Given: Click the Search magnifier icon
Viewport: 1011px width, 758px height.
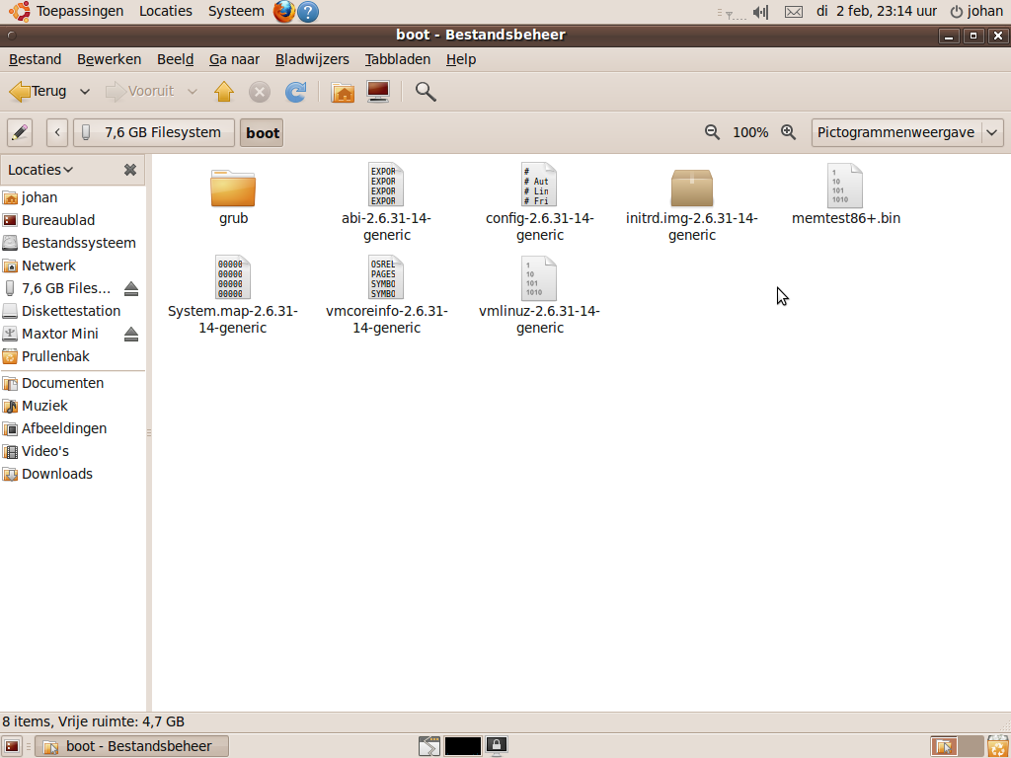Looking at the screenshot, I should point(426,92).
